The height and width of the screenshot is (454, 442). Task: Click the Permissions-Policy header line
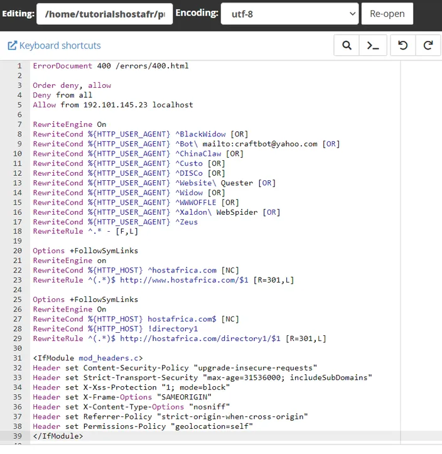pos(143,426)
